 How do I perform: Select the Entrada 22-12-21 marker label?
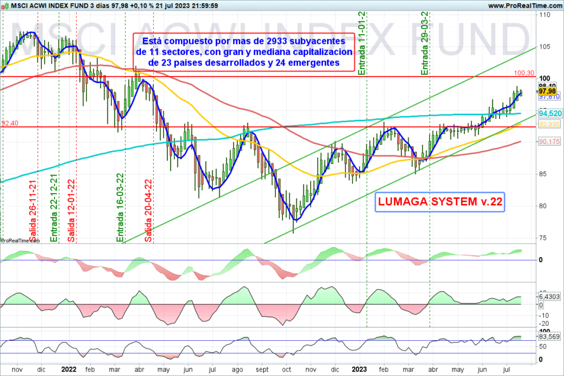pyautogui.click(x=54, y=208)
